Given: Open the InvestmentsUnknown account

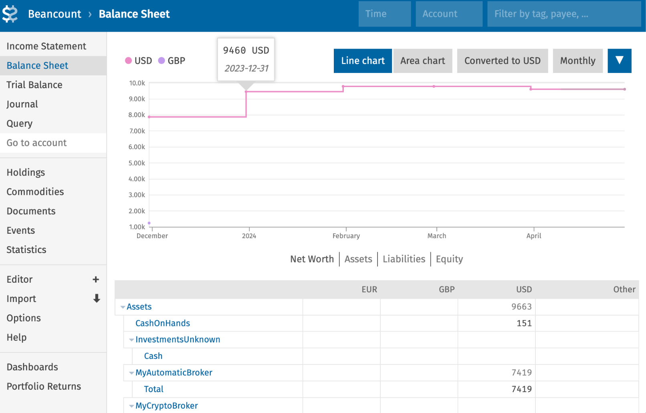Looking at the screenshot, I should click(x=178, y=340).
